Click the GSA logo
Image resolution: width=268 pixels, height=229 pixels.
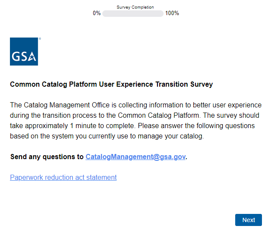pyautogui.click(x=24, y=52)
